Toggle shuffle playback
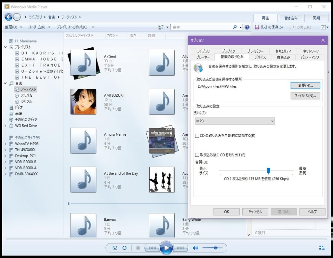 115,248
